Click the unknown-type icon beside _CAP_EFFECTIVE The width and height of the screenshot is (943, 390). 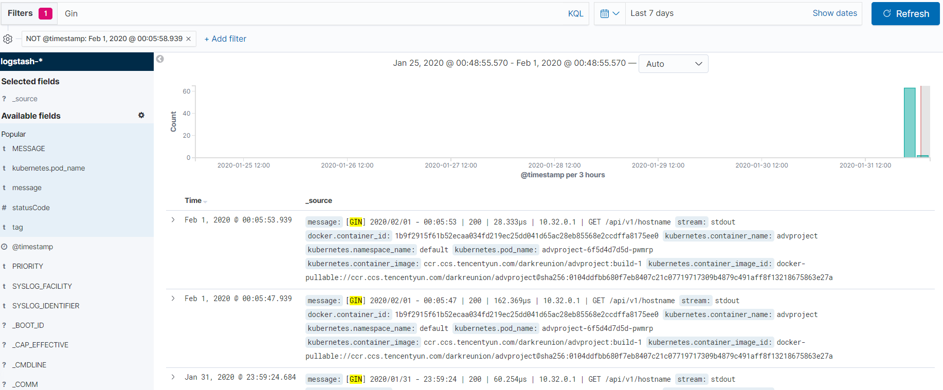(x=4, y=345)
